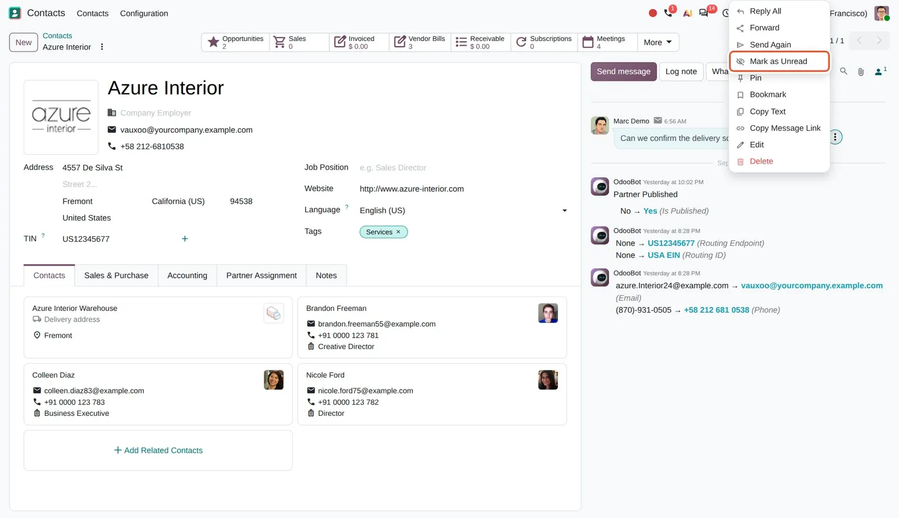Click the attachment paperclip icon

tap(861, 72)
